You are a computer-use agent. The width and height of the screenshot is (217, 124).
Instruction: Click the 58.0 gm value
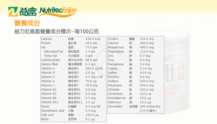pyautogui.click(x=91, y=60)
